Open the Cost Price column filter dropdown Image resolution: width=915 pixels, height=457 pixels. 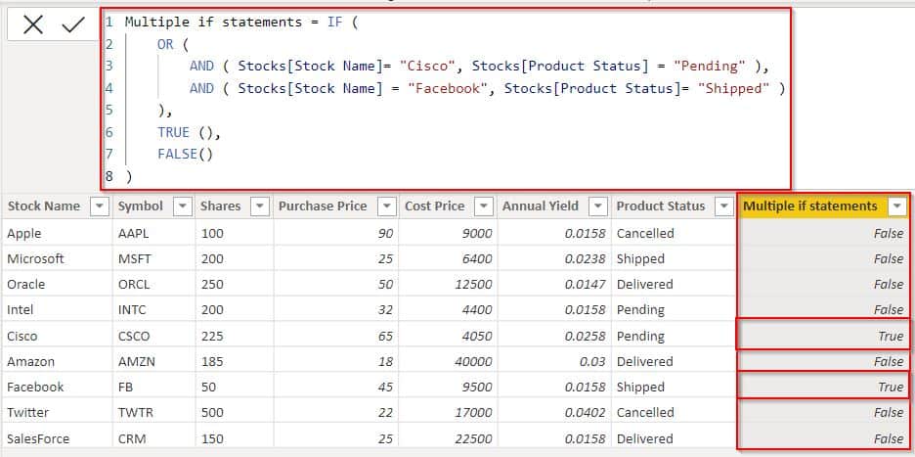point(484,206)
